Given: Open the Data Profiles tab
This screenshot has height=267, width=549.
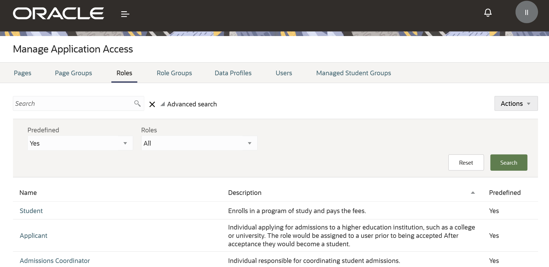Looking at the screenshot, I should [233, 73].
